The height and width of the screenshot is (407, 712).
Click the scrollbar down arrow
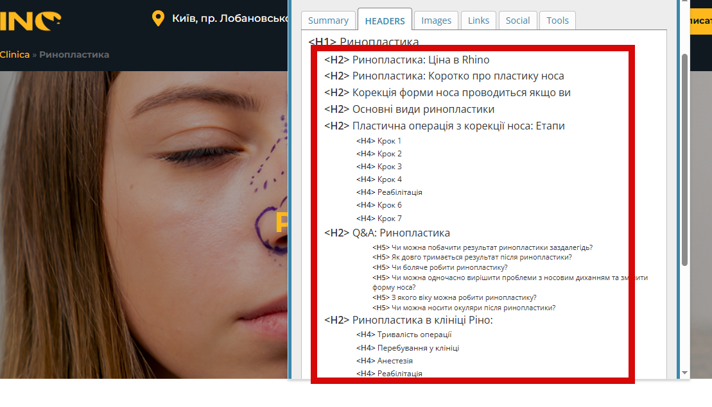[685, 372]
